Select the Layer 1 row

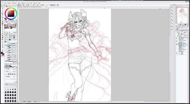pos(182,50)
